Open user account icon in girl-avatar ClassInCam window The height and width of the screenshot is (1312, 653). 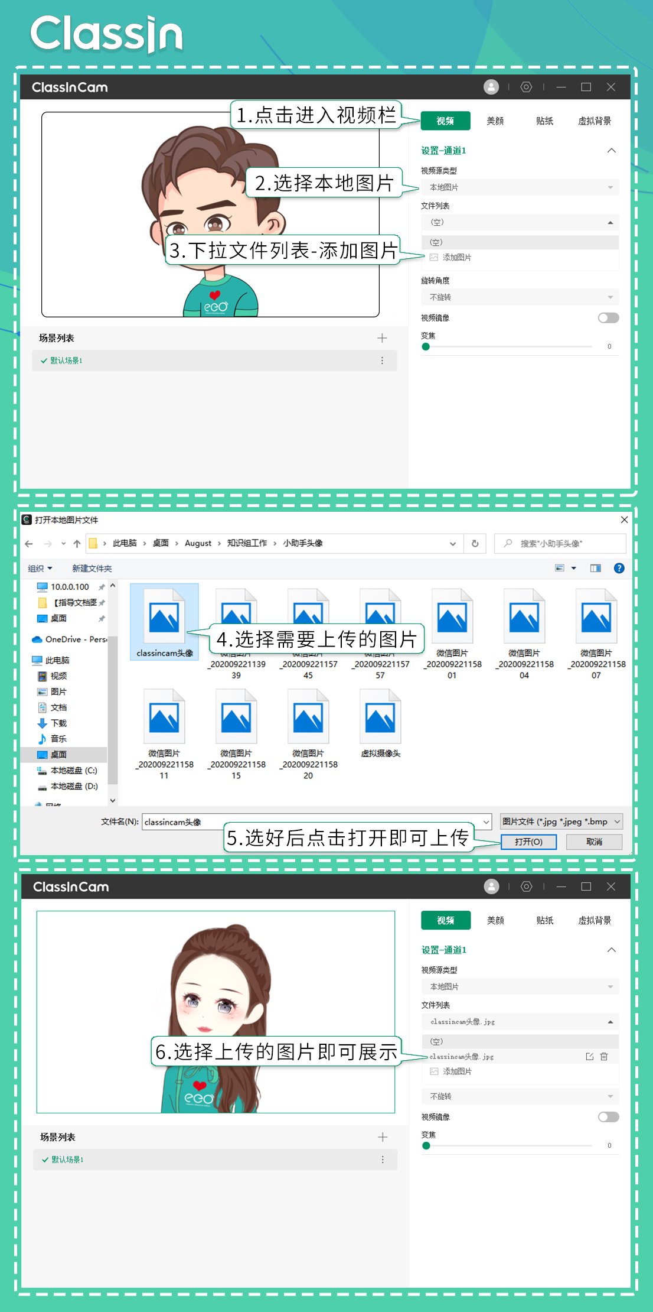[491, 886]
